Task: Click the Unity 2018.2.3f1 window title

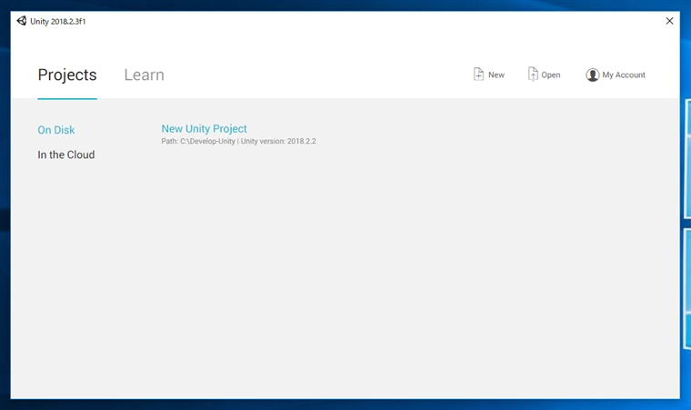Action: click(57, 21)
